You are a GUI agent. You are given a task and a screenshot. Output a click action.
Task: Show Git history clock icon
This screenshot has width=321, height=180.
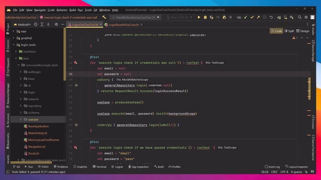[265, 17]
